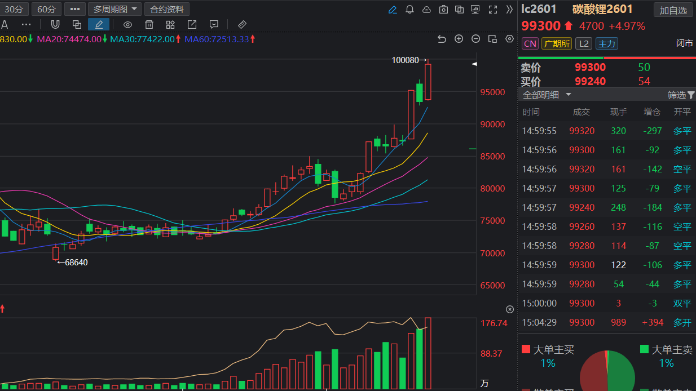Click the price alert bell icon
The height and width of the screenshot is (391, 696).
click(x=409, y=10)
